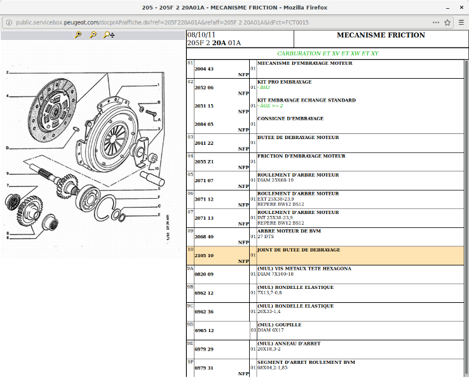
Task: Click DIAM 25X68-19 specification text
Action: [x=275, y=180]
